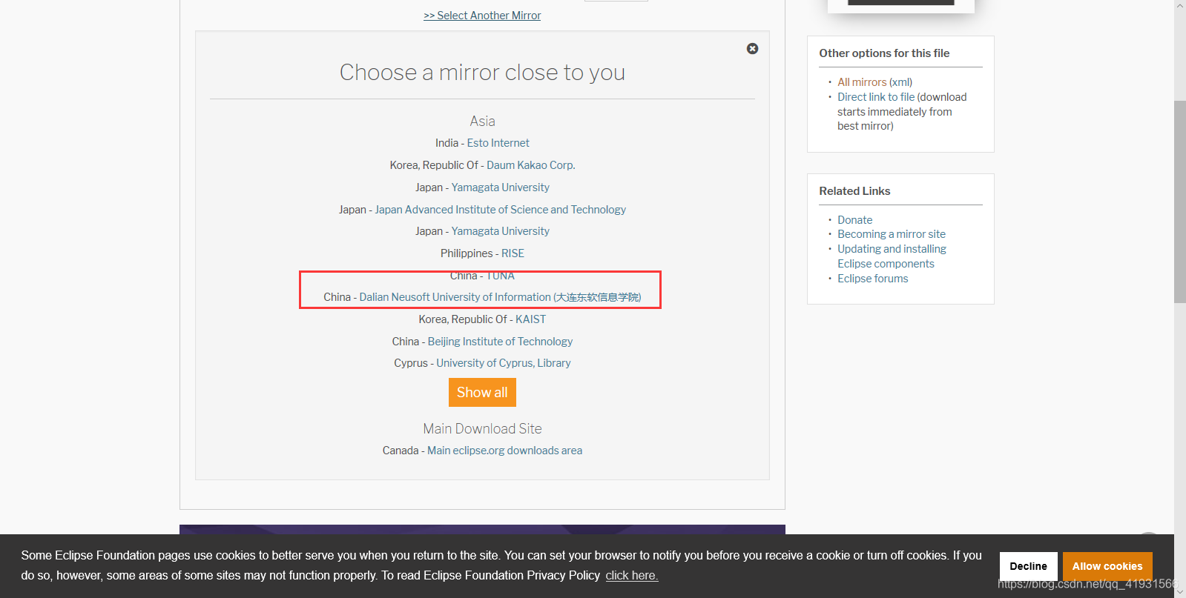1186x598 pixels.
Task: Click the vertical scrollbar thumb
Action: 1180,202
